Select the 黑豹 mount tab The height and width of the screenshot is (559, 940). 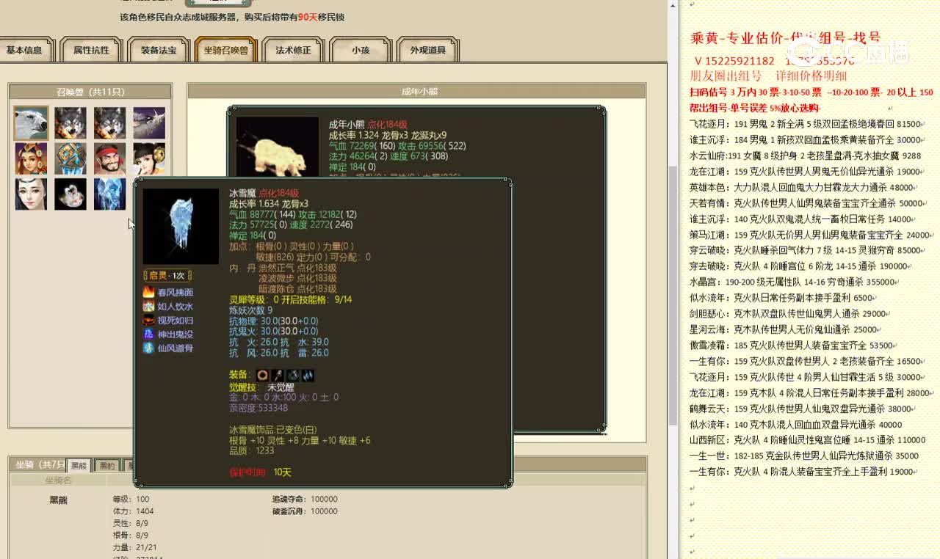click(108, 465)
